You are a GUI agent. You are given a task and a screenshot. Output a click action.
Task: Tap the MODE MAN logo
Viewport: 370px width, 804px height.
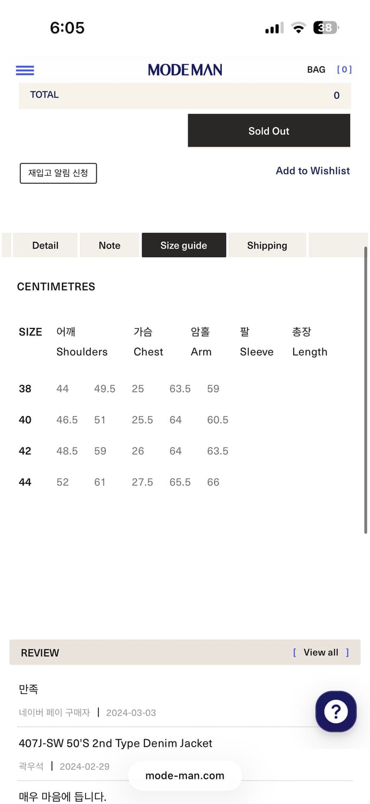[x=185, y=70]
